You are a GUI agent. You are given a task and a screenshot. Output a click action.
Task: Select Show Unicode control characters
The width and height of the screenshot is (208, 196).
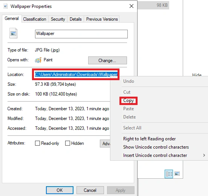pos(156,147)
